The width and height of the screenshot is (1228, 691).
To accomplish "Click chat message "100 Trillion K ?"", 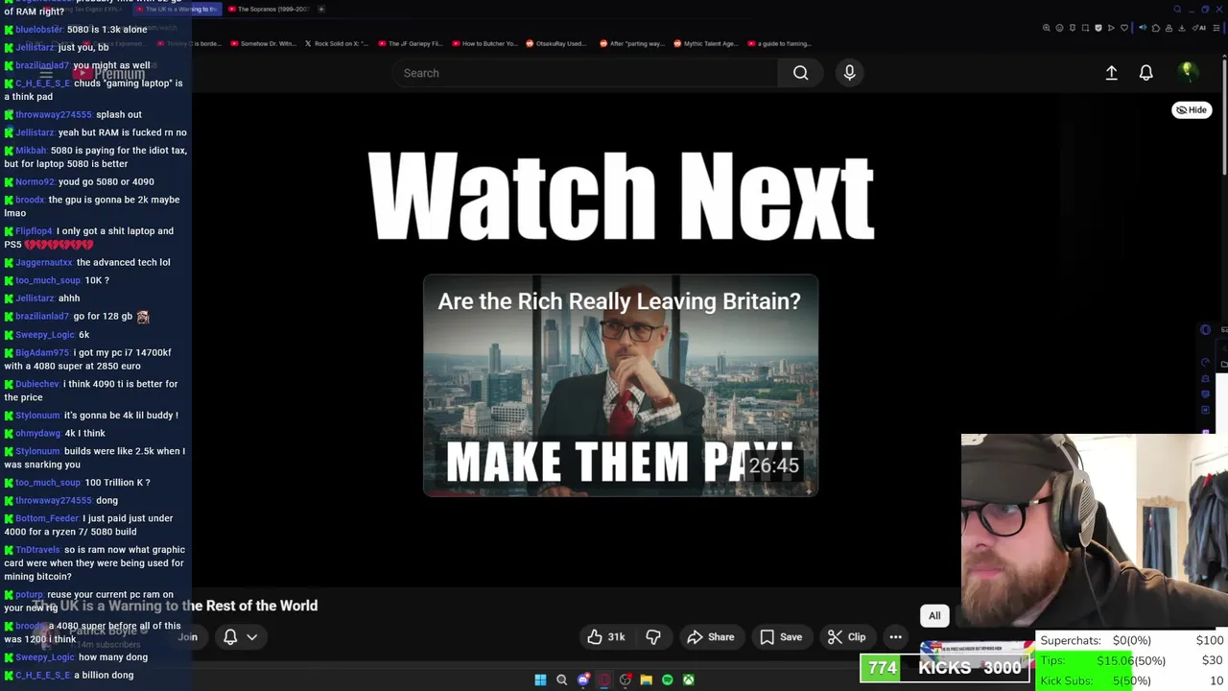I will [117, 483].
